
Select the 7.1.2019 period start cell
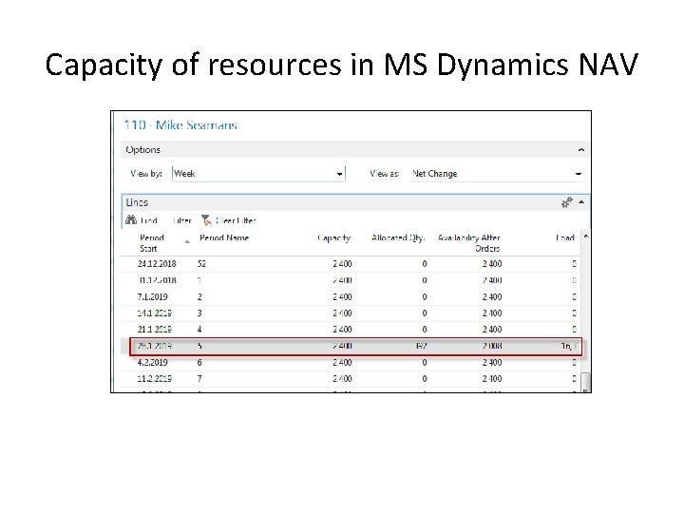(x=152, y=297)
